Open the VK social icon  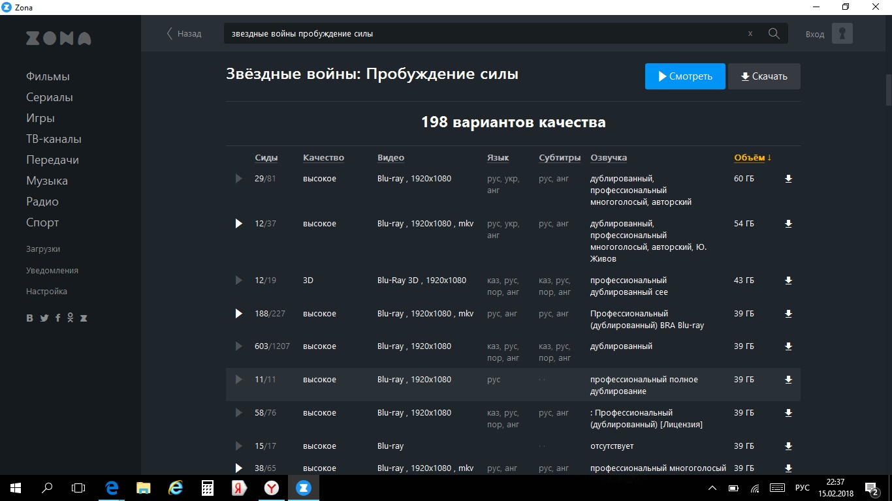click(x=30, y=318)
